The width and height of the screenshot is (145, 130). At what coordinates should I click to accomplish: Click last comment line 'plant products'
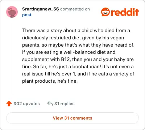39,81
